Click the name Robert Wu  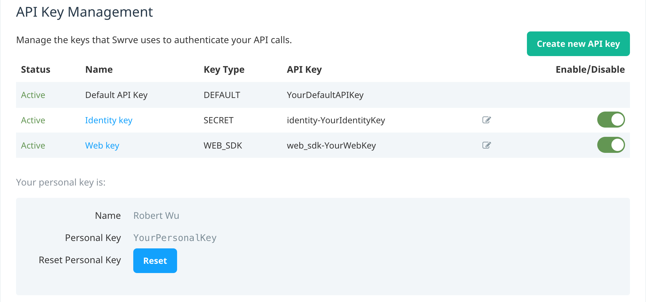156,215
